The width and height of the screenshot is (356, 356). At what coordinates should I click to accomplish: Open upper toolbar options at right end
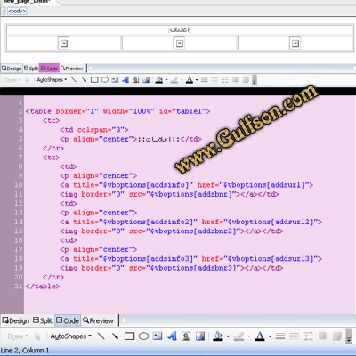coord(255,80)
